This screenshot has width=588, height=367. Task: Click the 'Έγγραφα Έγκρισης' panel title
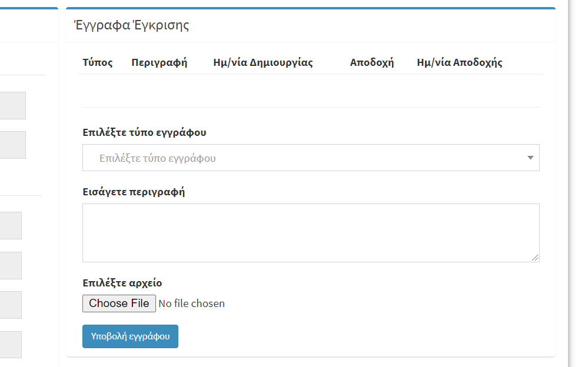pyautogui.click(x=132, y=25)
